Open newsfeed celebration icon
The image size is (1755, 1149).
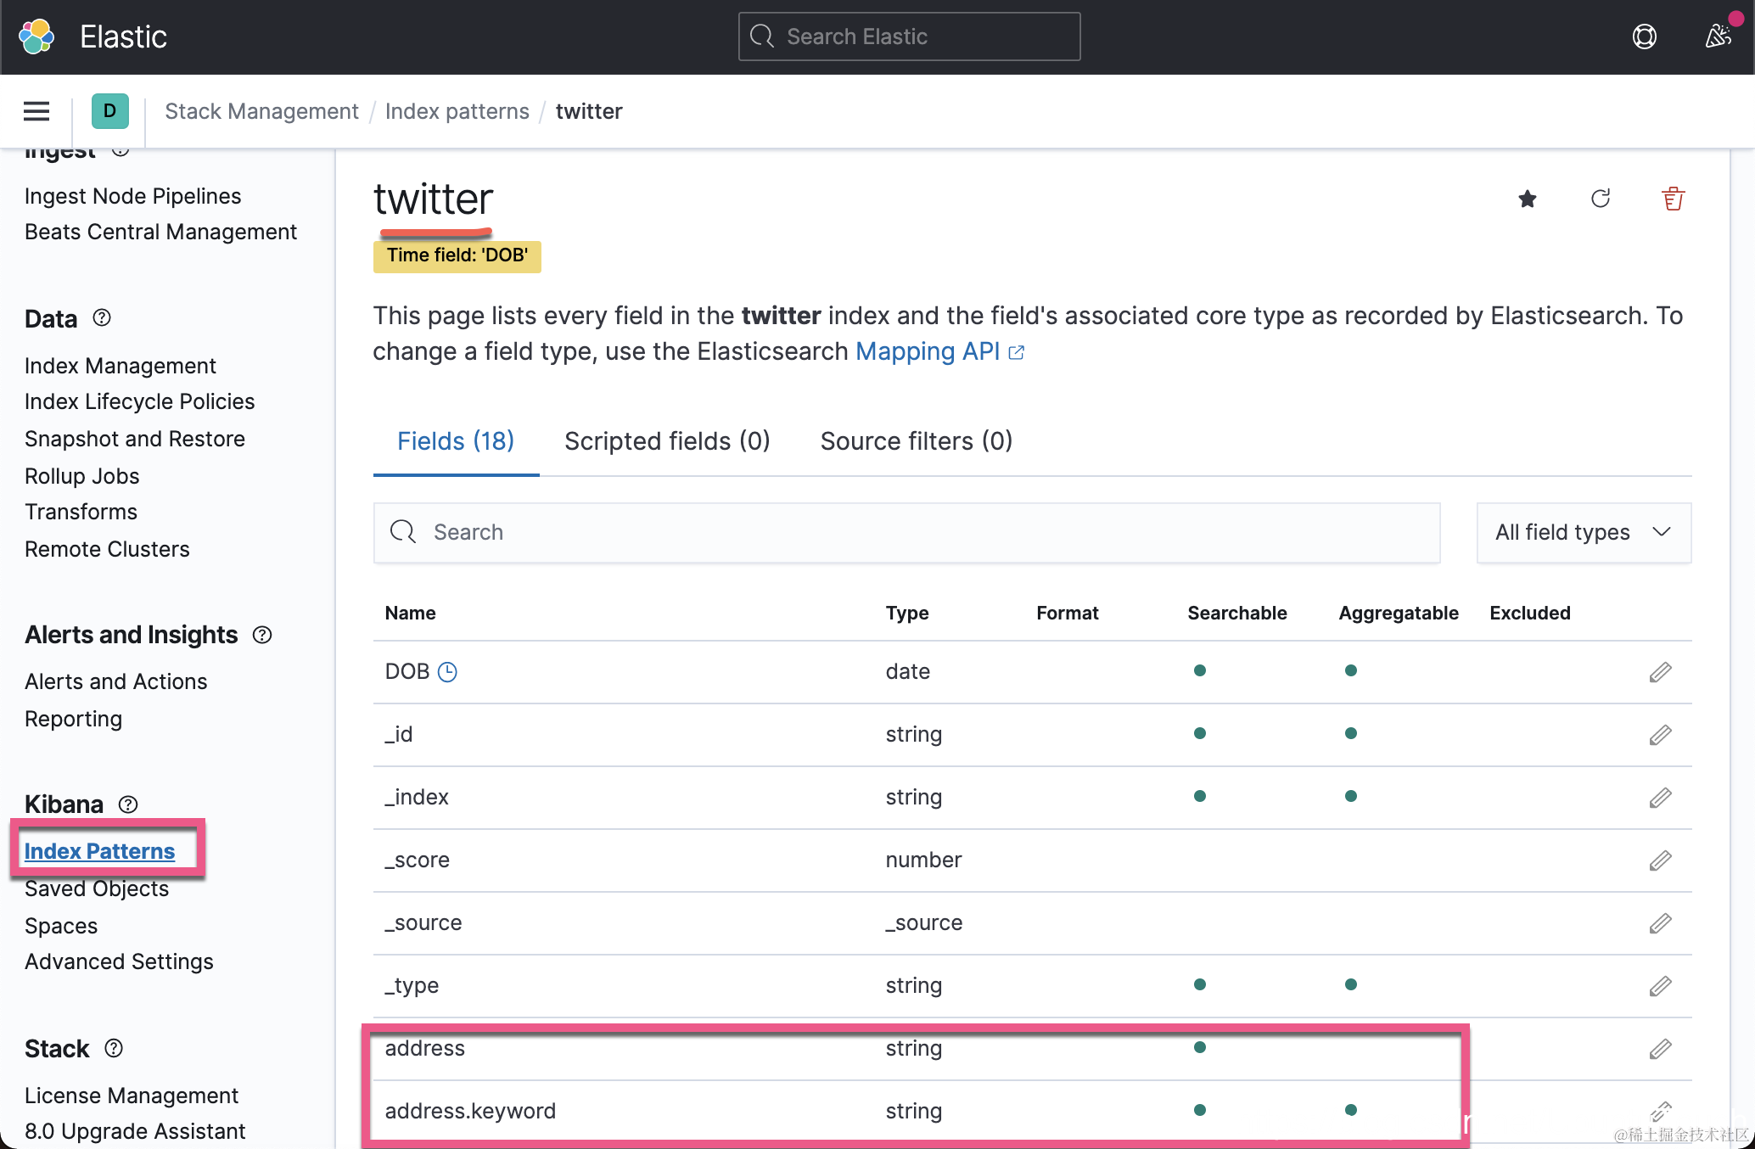coord(1718,36)
